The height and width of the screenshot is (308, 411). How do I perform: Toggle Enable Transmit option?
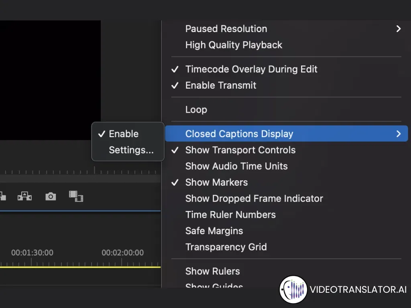click(286, 85)
